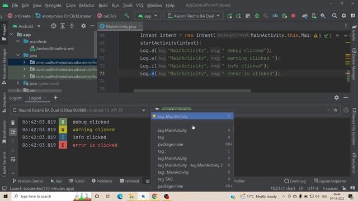
Task: Collapse the manifests folder
Action: pos(18,41)
